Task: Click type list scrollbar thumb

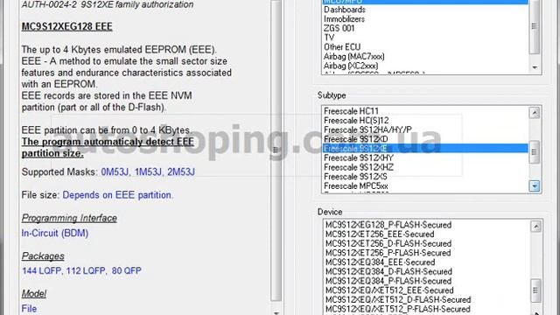Action: [535, 26]
